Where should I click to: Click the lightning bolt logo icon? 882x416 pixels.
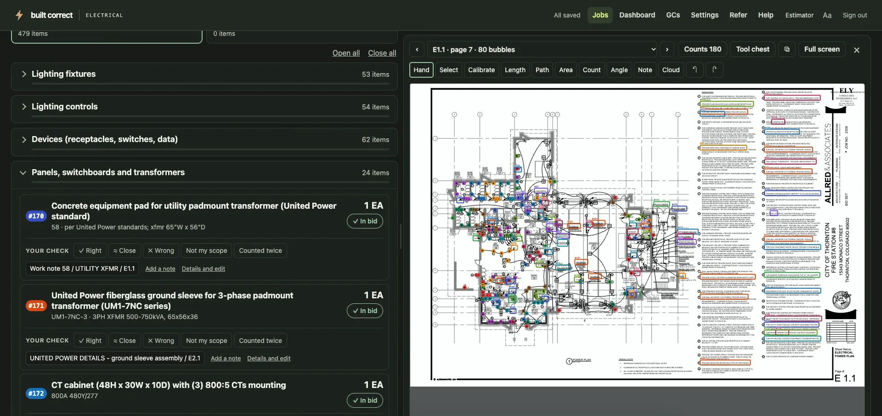point(19,15)
